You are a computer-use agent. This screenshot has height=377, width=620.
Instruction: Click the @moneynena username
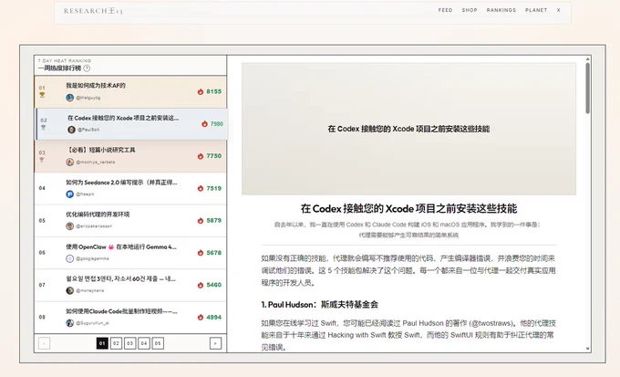pyautogui.click(x=89, y=290)
